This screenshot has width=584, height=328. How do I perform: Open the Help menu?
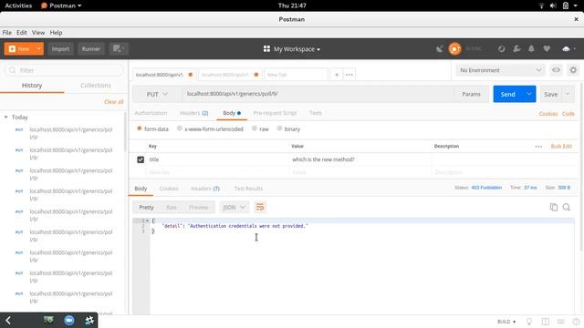tap(56, 33)
